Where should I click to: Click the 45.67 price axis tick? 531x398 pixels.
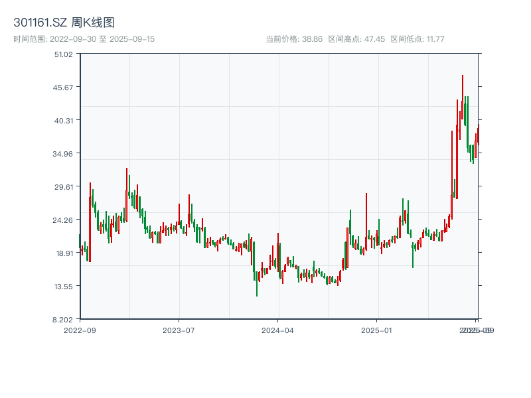pos(64,88)
